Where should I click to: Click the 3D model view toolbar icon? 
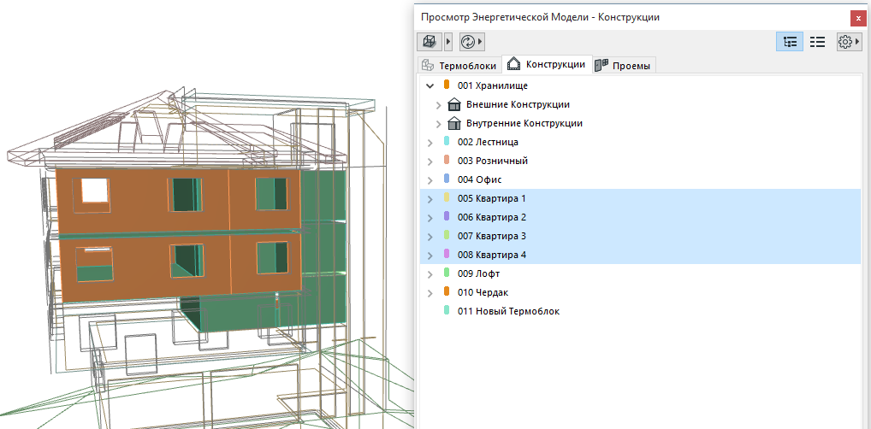click(x=429, y=42)
